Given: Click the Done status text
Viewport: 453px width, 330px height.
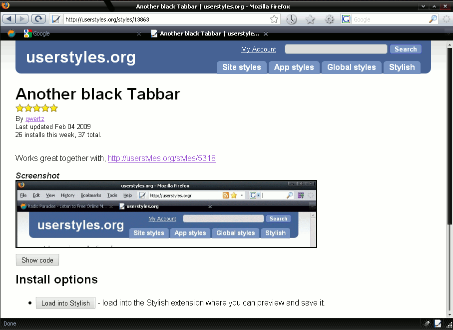Looking at the screenshot, I should (10, 323).
